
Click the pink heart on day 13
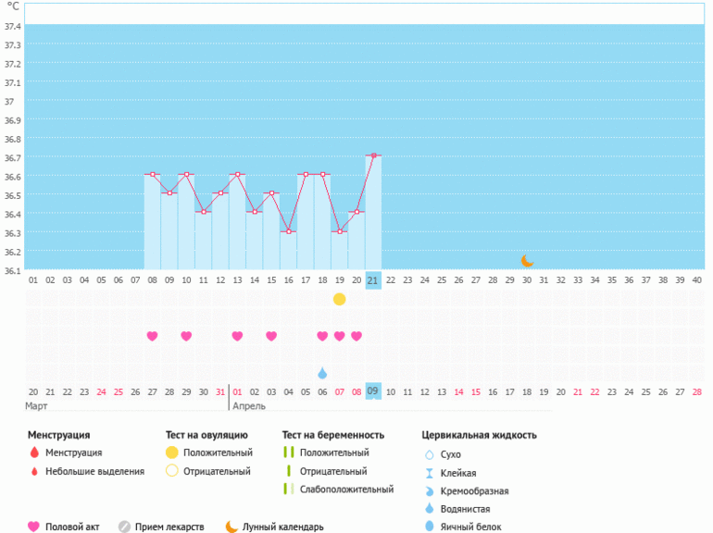[237, 336]
